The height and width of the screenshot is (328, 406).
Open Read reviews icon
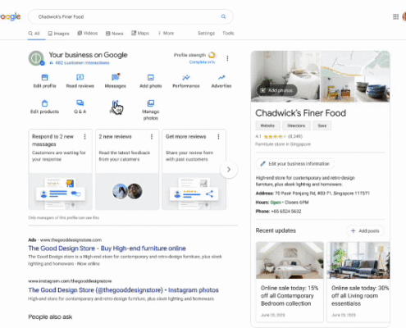coord(80,78)
